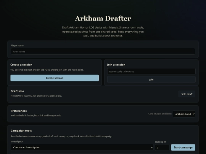Screen dimensions: 206x154
Task: Click the Campaign tools heading
Action: pyautogui.click(x=21, y=131)
